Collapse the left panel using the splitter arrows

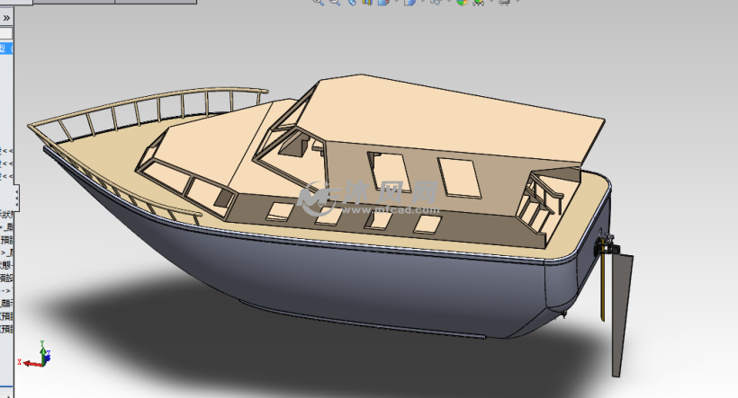(16, 199)
